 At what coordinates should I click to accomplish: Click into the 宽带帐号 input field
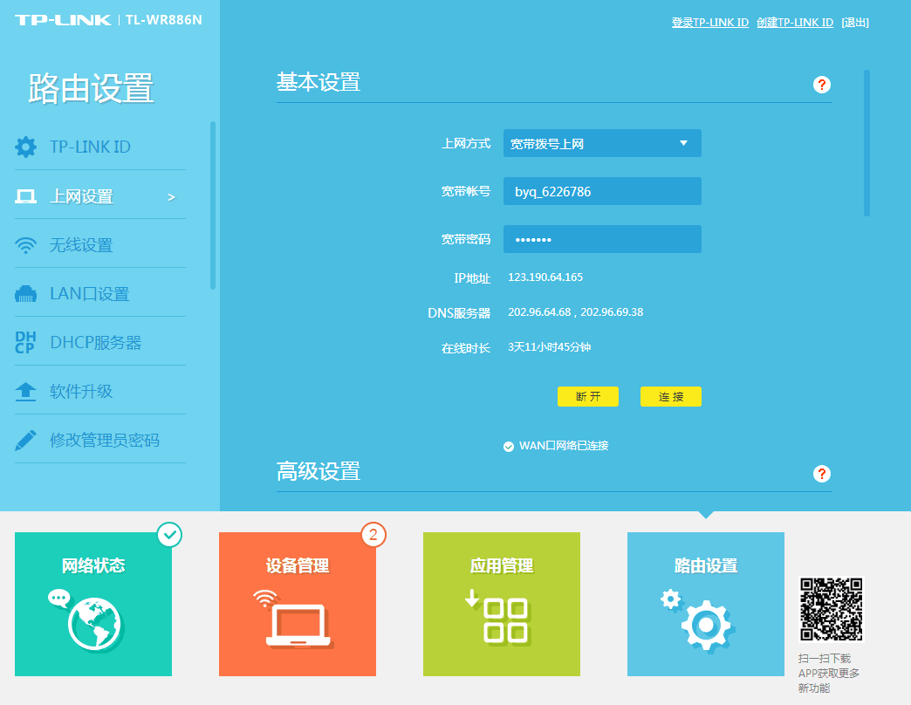point(602,191)
